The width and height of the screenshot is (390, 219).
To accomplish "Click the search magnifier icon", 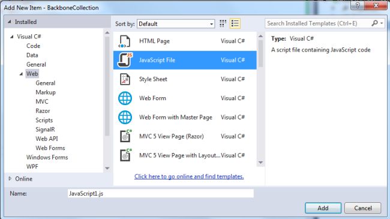I will [374, 23].
